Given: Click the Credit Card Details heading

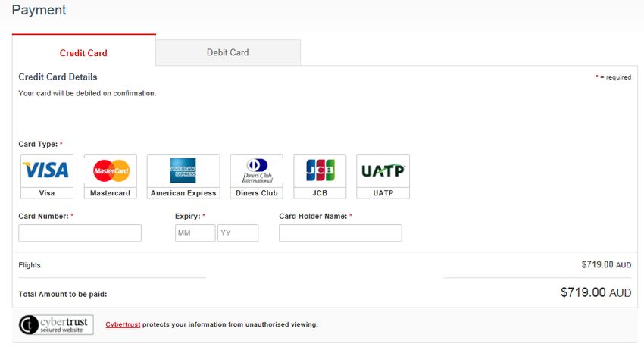Looking at the screenshot, I should pos(58,77).
